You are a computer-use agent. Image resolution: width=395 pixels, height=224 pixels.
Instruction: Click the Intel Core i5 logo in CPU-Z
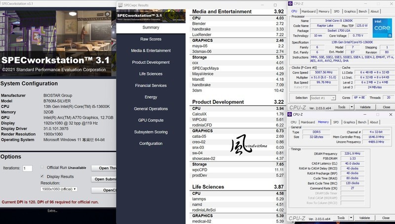(x=380, y=29)
